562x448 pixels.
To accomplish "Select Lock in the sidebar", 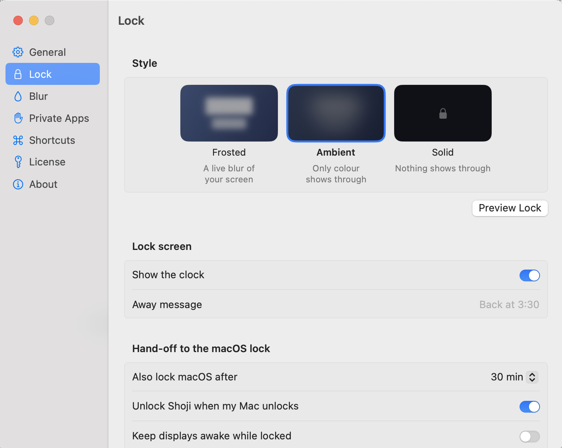I will [x=53, y=74].
